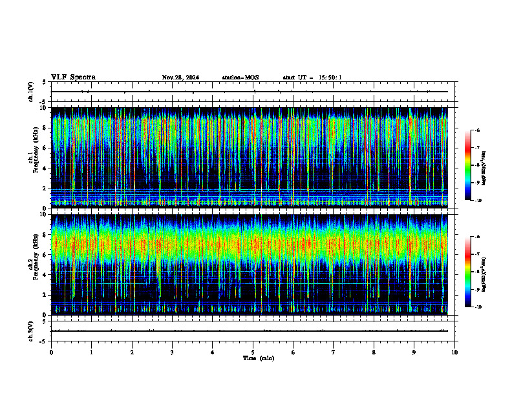
Task: Click the 'Time (min)' axis label
Action: point(259,358)
